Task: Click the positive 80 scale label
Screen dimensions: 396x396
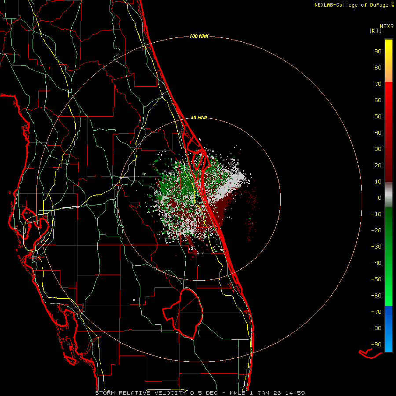Action: coord(378,67)
